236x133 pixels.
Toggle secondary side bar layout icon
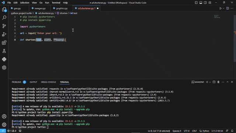click(205, 3)
